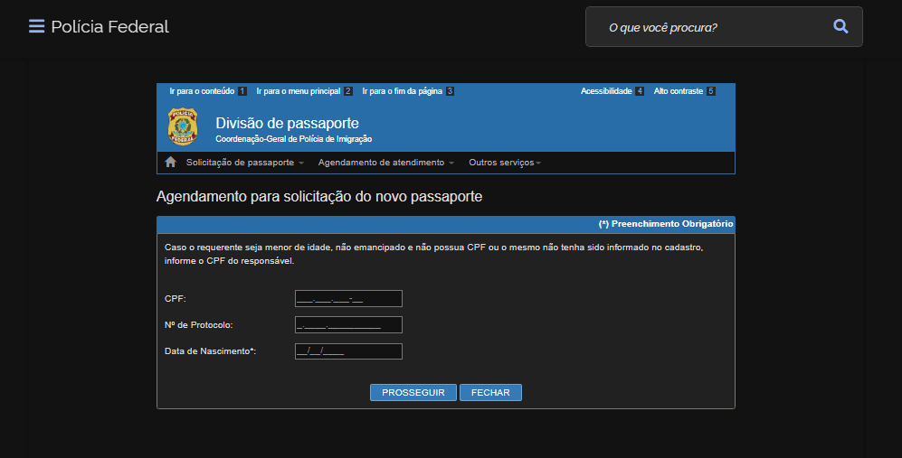Click the Divisão de passaporte heading
The height and width of the screenshot is (458, 902).
(287, 123)
